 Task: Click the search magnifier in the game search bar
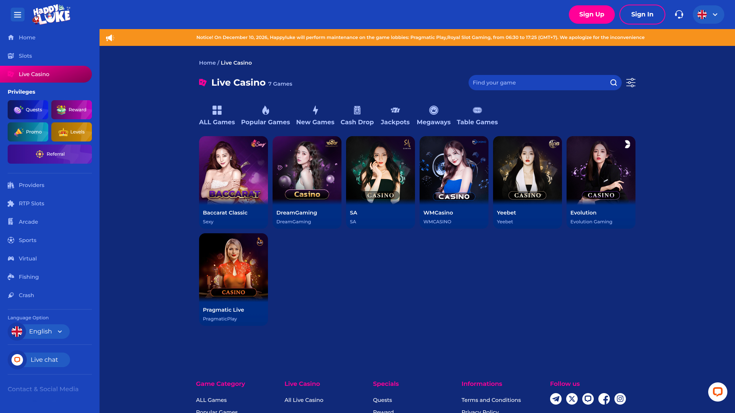pyautogui.click(x=613, y=82)
